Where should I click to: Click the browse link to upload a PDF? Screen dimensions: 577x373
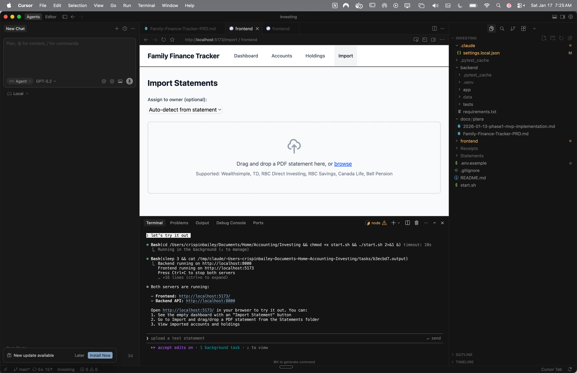click(343, 164)
